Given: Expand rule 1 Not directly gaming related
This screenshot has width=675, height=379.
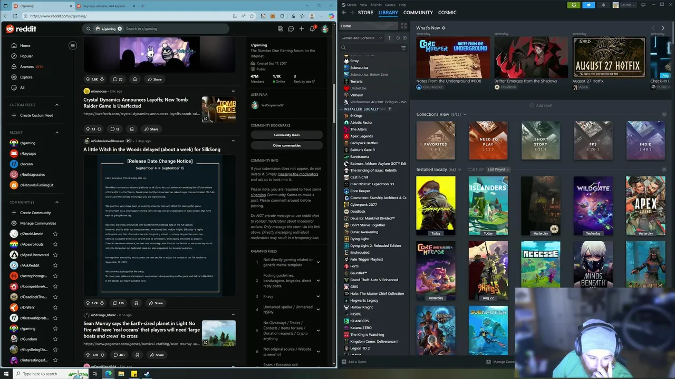Looking at the screenshot, I should click(x=318, y=262).
